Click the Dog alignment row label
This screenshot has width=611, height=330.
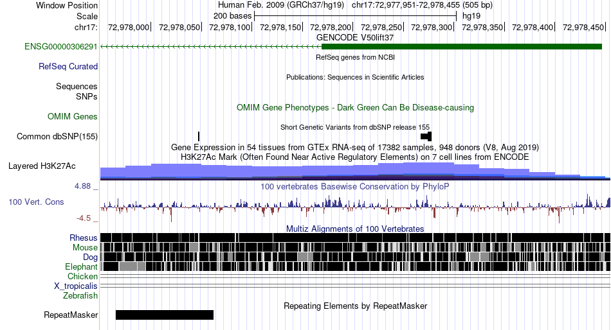pyautogui.click(x=90, y=257)
